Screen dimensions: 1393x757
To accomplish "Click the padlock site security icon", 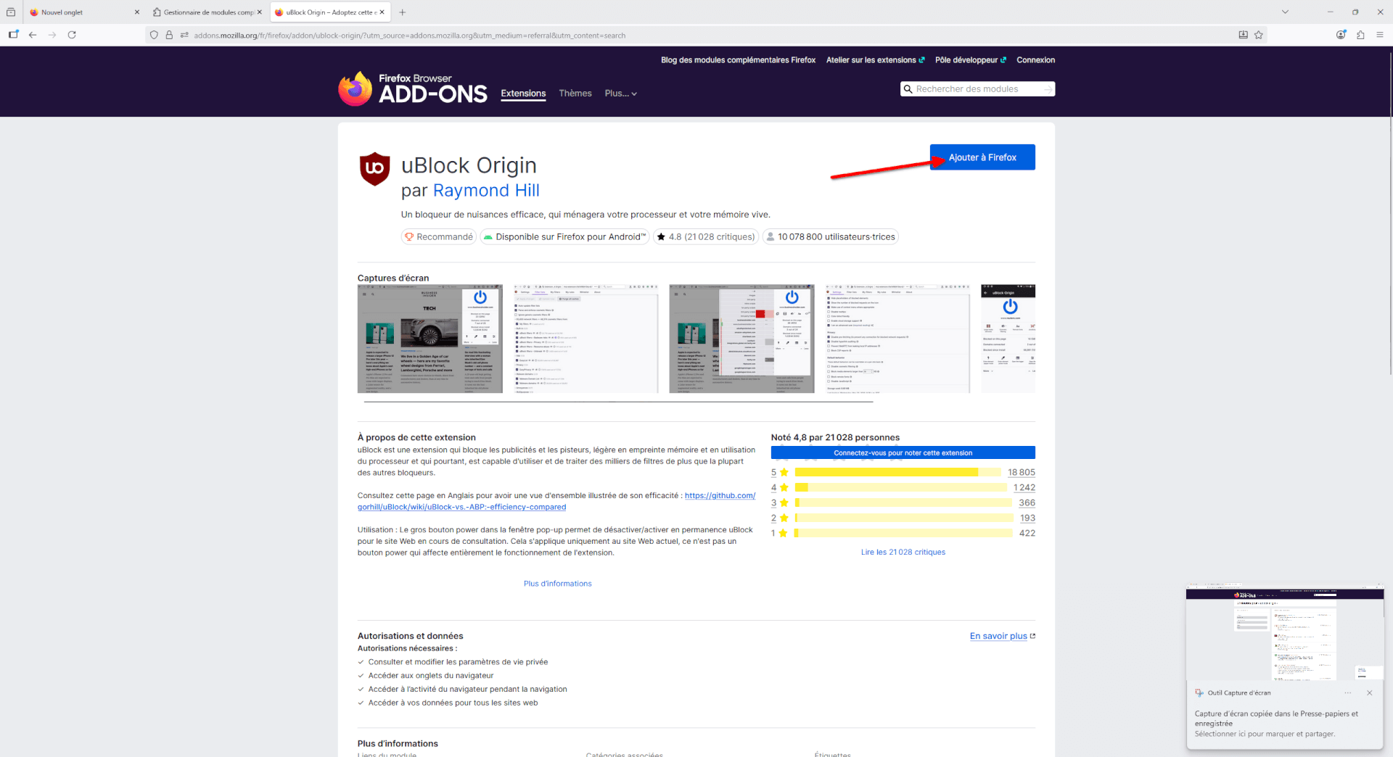I will coord(169,35).
